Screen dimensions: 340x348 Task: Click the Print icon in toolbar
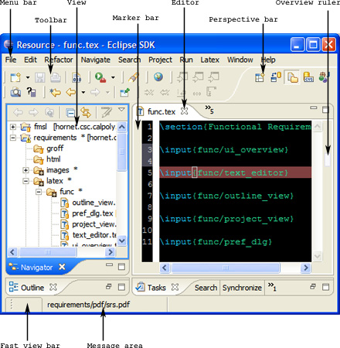(56, 77)
